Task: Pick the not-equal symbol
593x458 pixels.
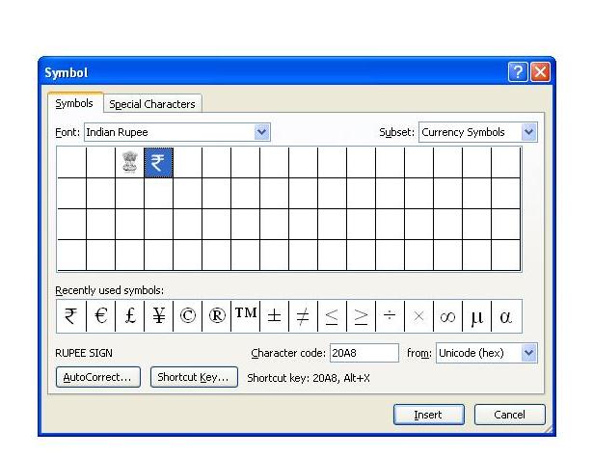Action: click(x=304, y=316)
